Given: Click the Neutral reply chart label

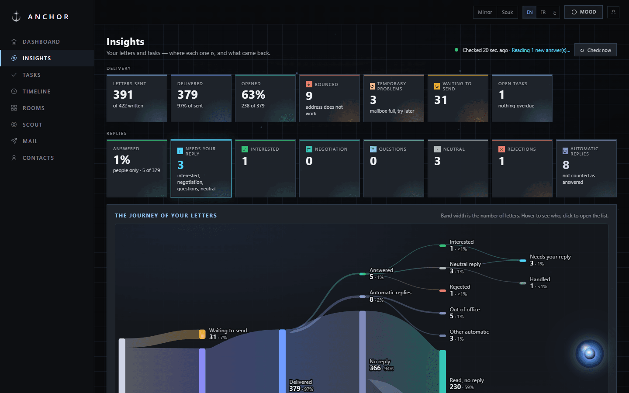Looking at the screenshot, I should pyautogui.click(x=465, y=268).
